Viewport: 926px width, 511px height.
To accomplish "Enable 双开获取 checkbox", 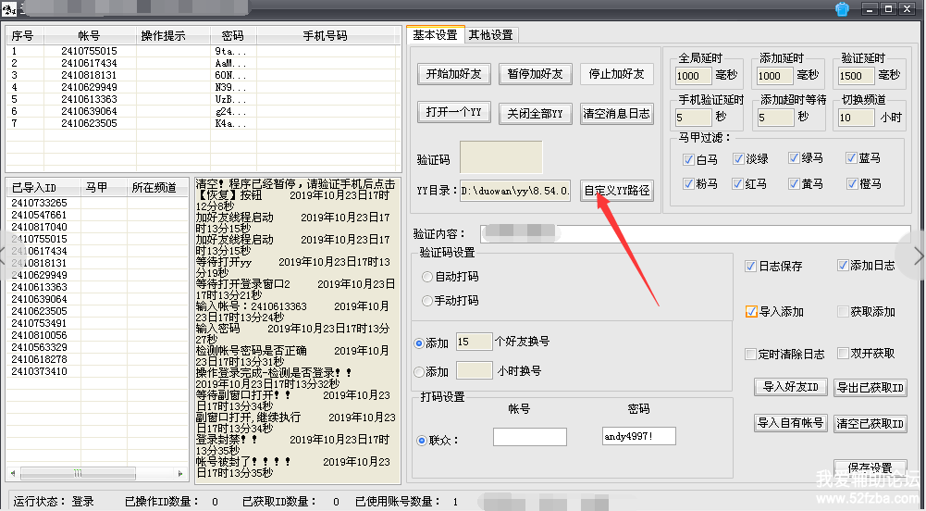I will [843, 354].
